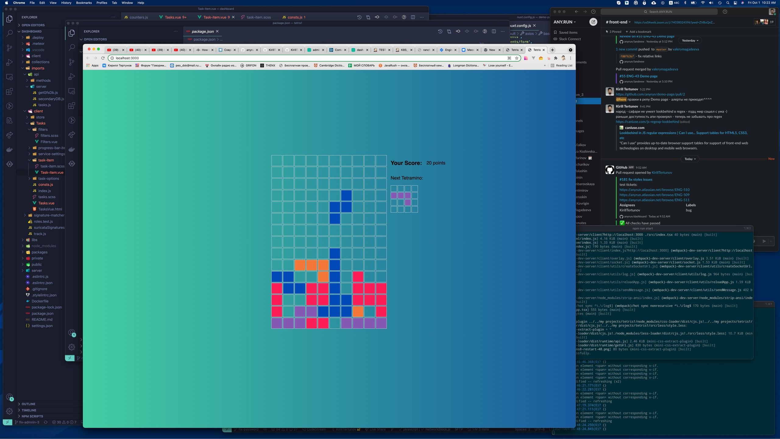Open Docker view in tetris1 VS Code window
The width and height of the screenshot is (780, 439).
point(72,149)
